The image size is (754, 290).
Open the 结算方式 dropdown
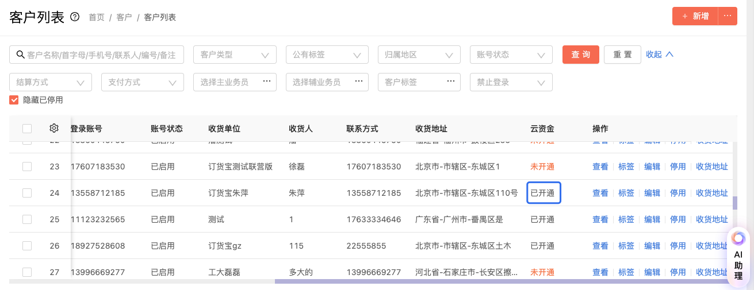(x=51, y=82)
